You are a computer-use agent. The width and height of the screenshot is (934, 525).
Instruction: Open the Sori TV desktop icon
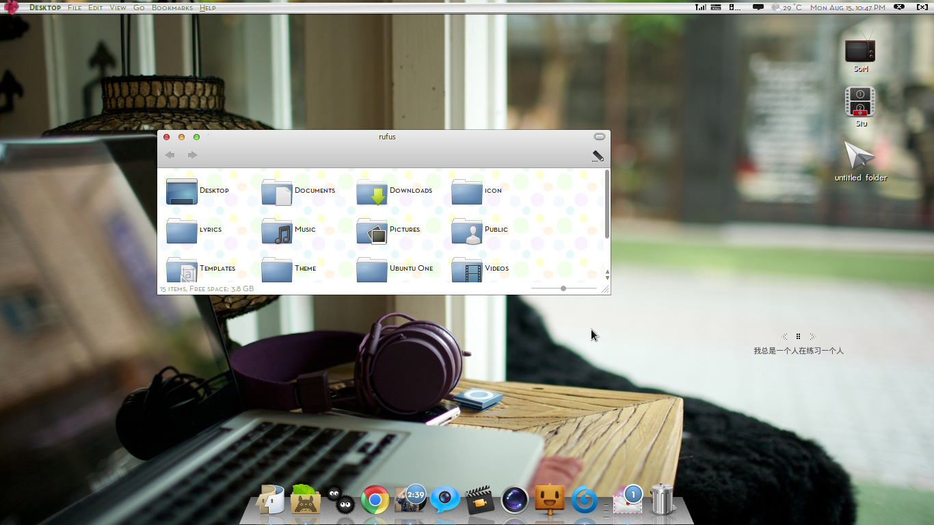click(860, 52)
